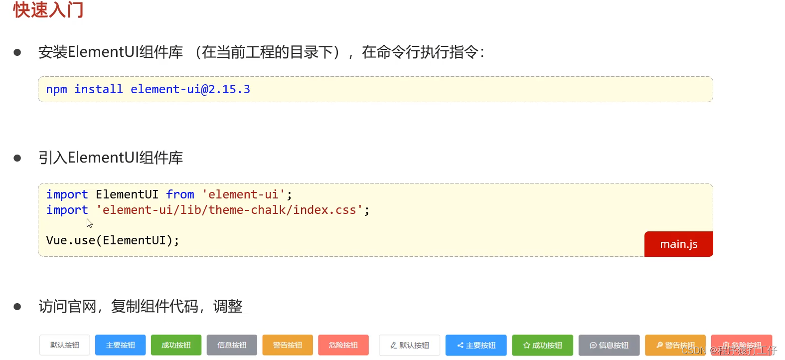
Task: Click the trash icon on 危险按钮
Action: 726,345
